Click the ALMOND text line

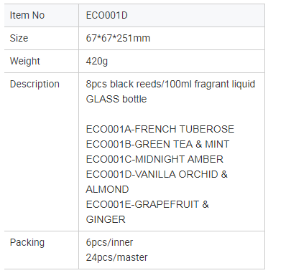(107, 189)
